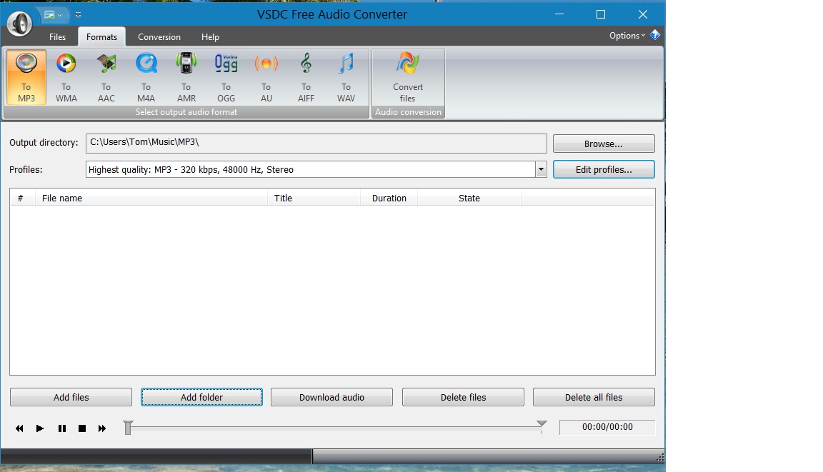The width and height of the screenshot is (823, 472).
Task: Click the Add folder button
Action: coord(201,397)
